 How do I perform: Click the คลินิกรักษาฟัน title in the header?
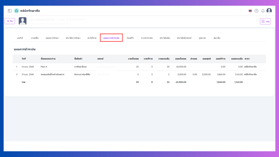30,11
